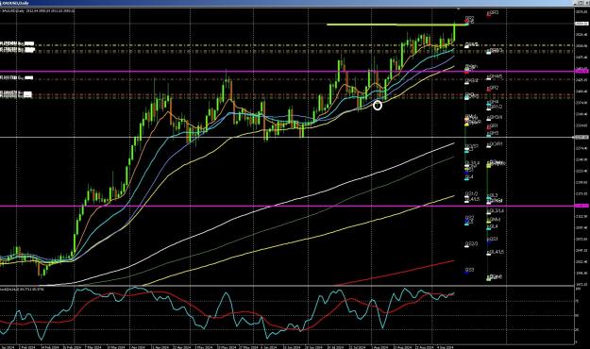Click the pQS1 pivot level label
Viewport: 590px width, 349px height.
pyautogui.click(x=494, y=239)
